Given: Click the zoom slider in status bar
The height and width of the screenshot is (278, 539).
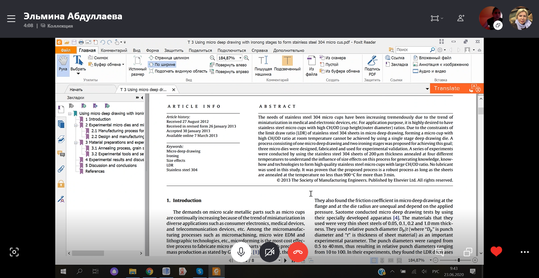Looking at the screenshot, I should (x=459, y=260).
